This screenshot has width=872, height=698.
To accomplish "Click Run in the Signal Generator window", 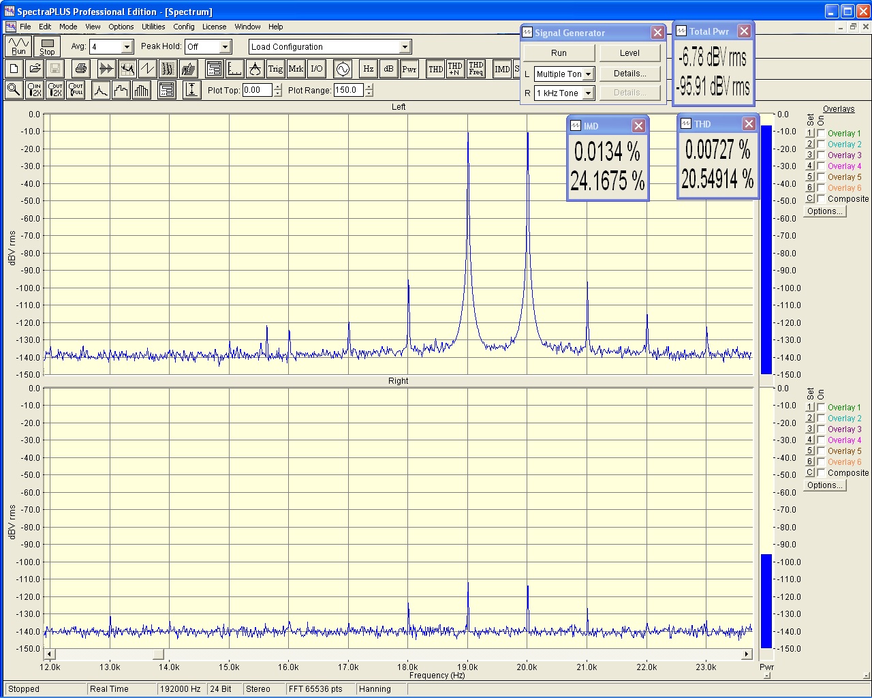I will pyautogui.click(x=559, y=53).
